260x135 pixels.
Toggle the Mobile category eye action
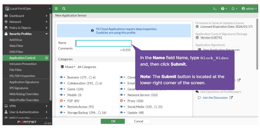[x=63, y=95]
